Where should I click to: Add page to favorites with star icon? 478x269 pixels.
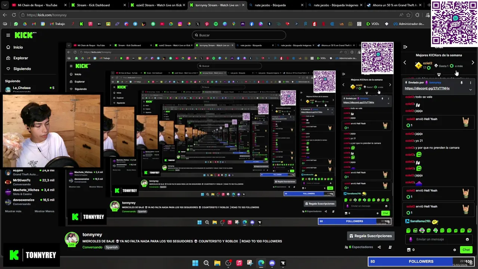pos(408,15)
